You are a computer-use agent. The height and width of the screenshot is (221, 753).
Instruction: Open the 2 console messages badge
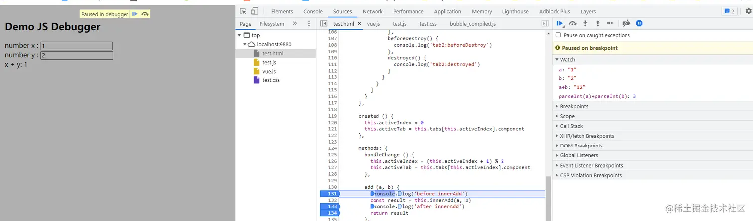pos(729,11)
